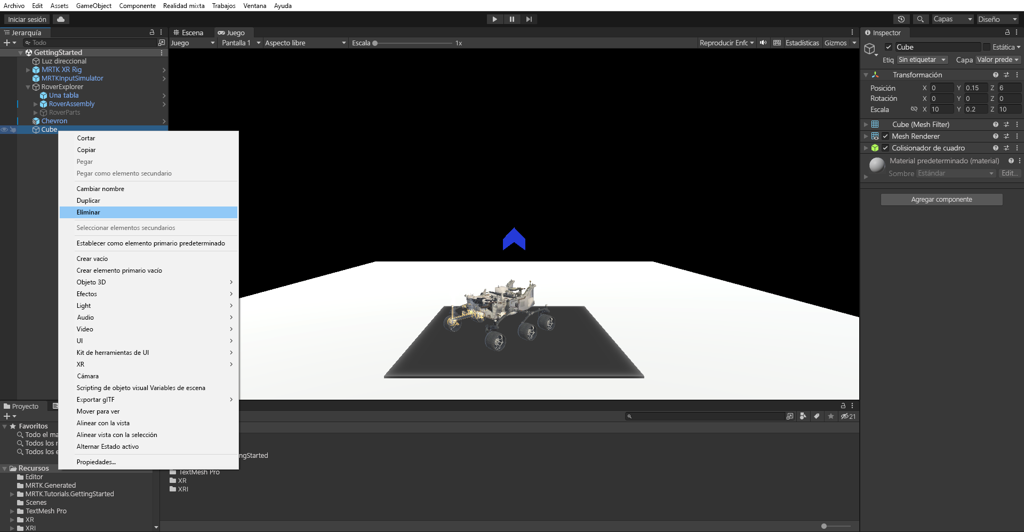Open the GameObject menu

tap(94, 6)
